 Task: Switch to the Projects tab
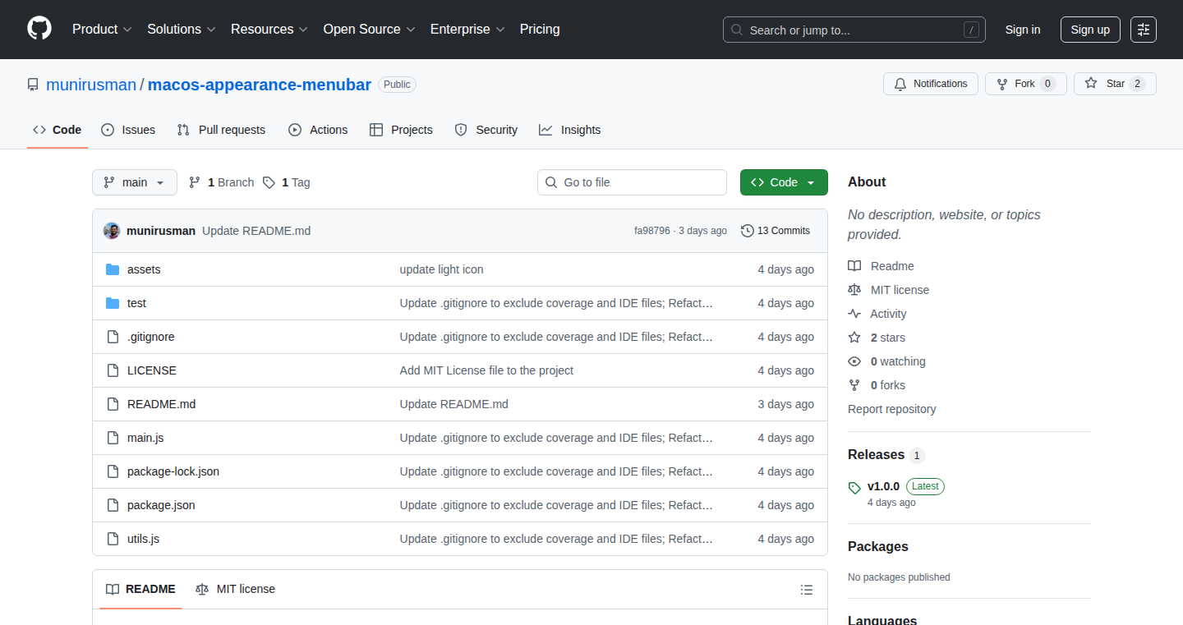pyautogui.click(x=401, y=130)
